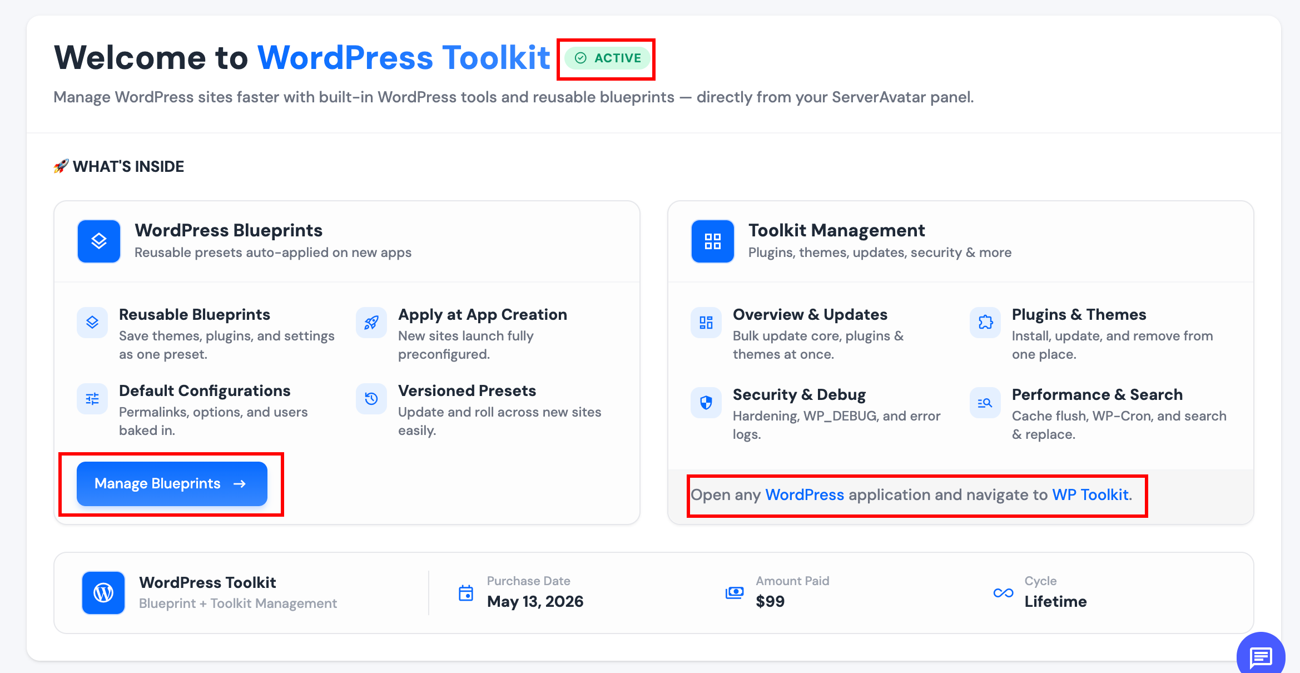The height and width of the screenshot is (673, 1300).
Task: Click 'Permalinks, options, and users baked in.' description
Action: pos(213,421)
